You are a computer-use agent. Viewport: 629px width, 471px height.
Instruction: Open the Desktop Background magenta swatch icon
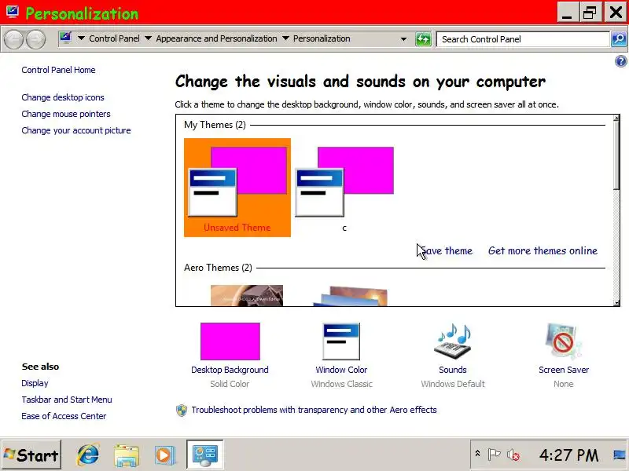point(230,341)
